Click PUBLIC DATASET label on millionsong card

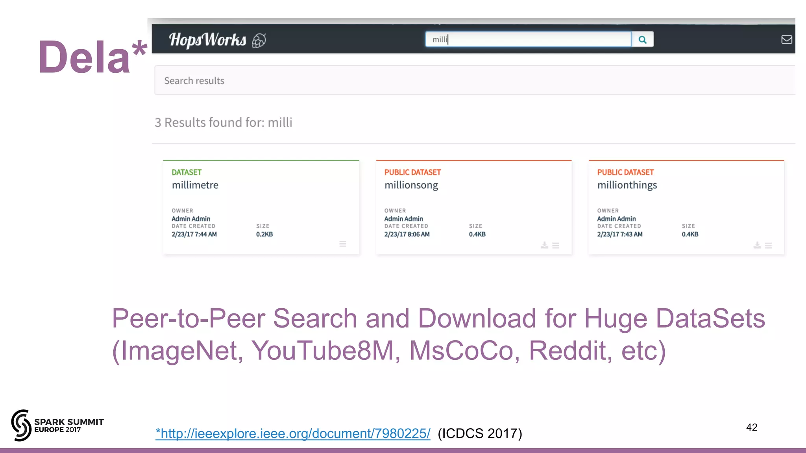pyautogui.click(x=412, y=172)
